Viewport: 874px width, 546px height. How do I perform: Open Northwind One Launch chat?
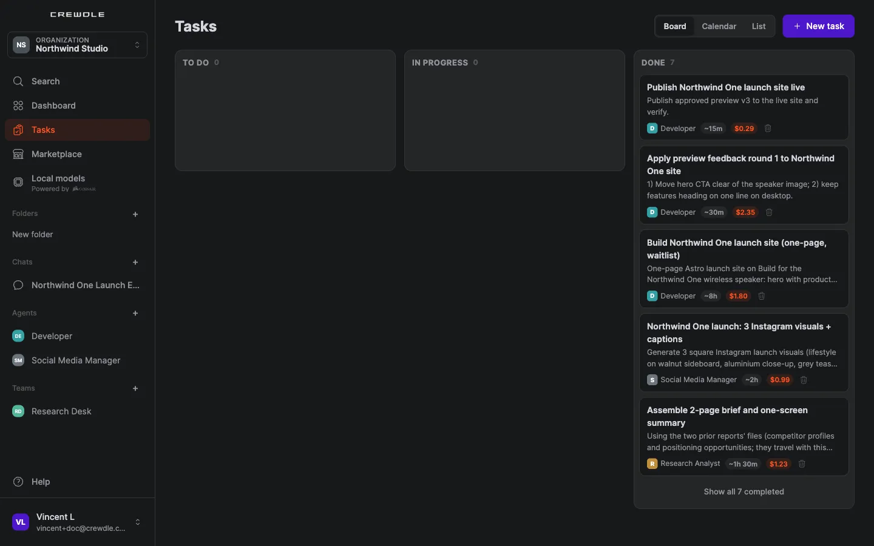(x=77, y=285)
